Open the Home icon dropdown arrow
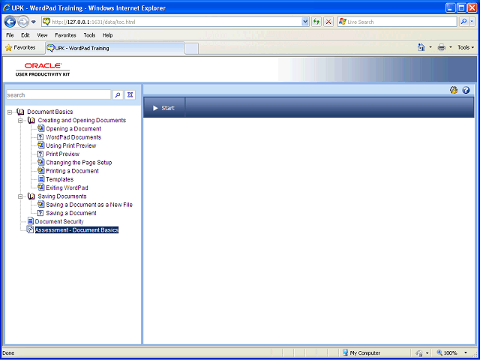480x360 pixels. pos(430,47)
